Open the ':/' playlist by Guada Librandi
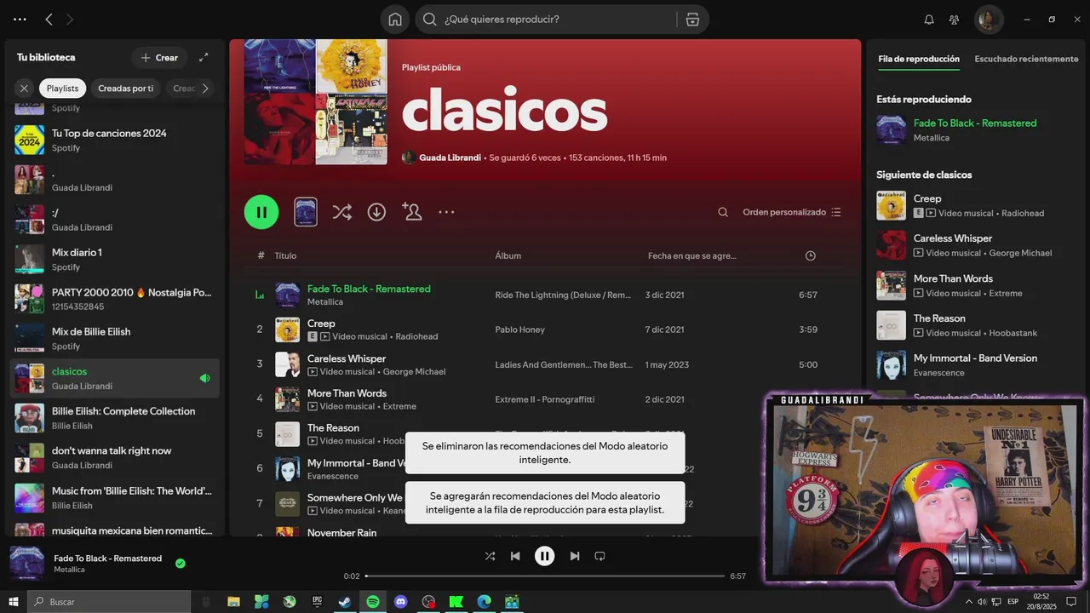The height and width of the screenshot is (613, 1090). pyautogui.click(x=114, y=220)
